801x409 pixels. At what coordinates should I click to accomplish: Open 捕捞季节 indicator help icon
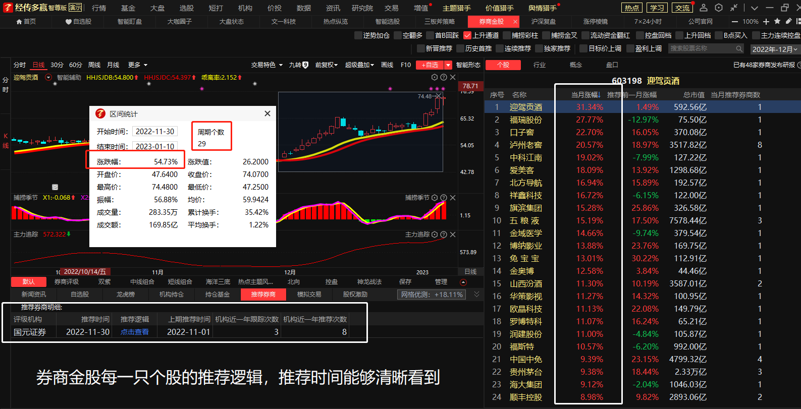coord(444,198)
